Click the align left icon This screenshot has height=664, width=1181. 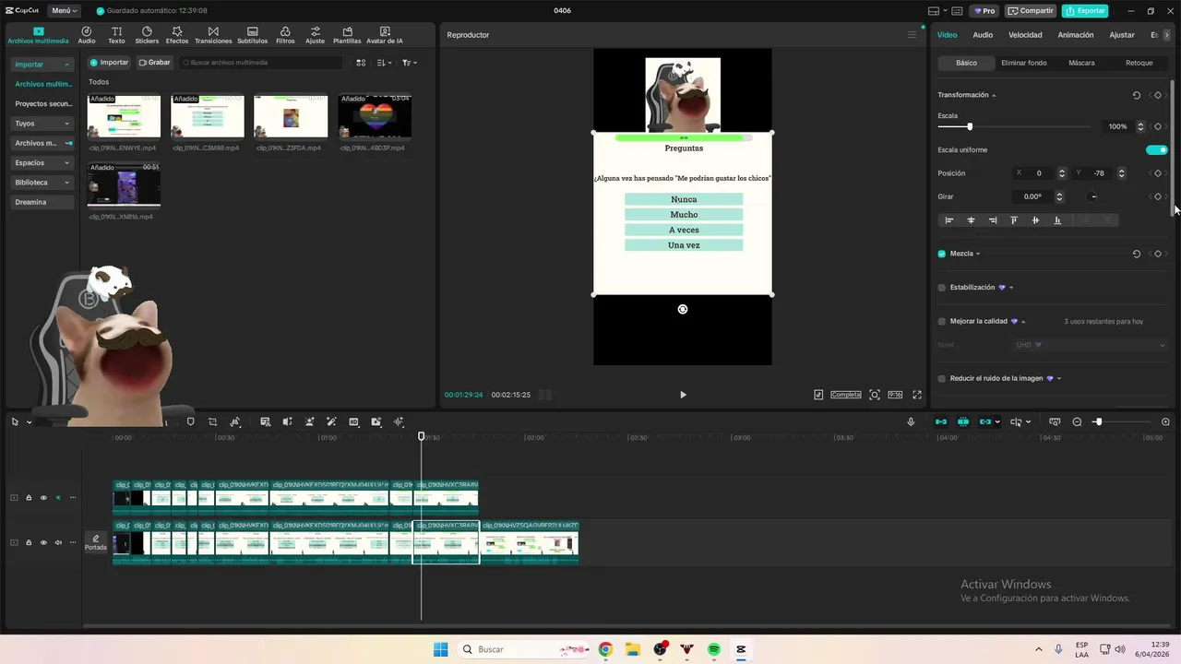pyautogui.click(x=948, y=220)
